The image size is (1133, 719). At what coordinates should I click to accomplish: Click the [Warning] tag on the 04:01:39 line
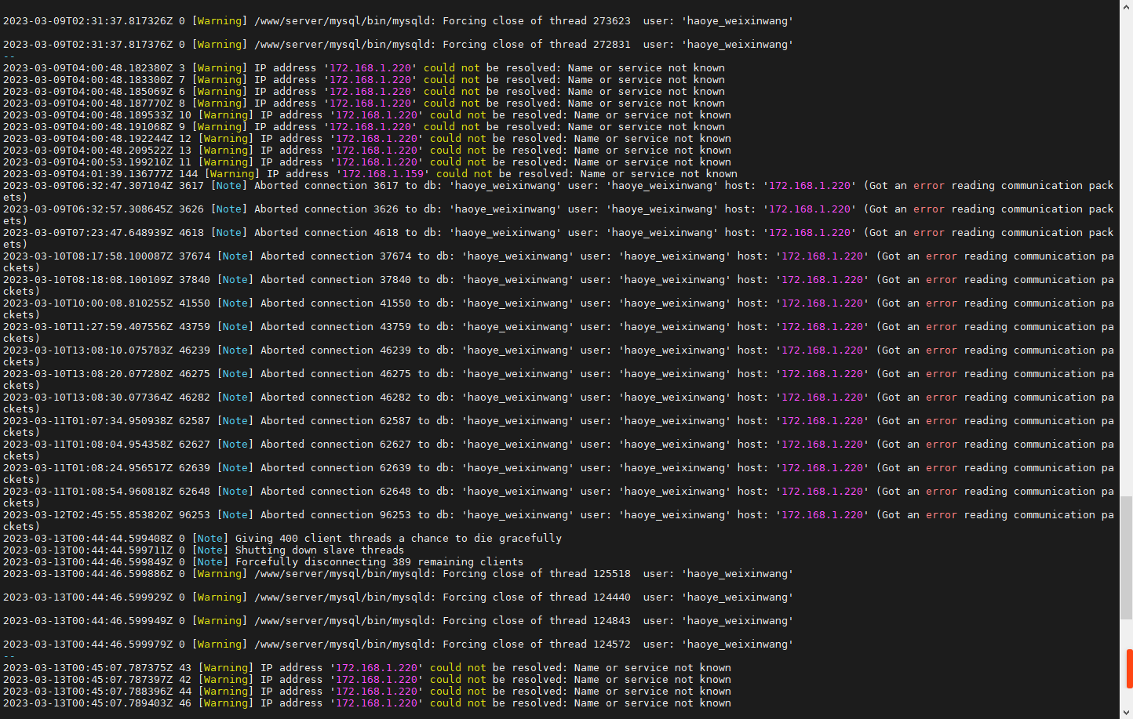coord(231,174)
